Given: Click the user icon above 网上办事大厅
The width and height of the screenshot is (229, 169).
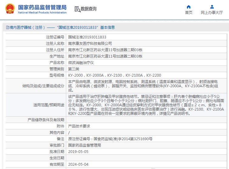Looking at the screenshot, I should pyautogui.click(x=212, y=7).
